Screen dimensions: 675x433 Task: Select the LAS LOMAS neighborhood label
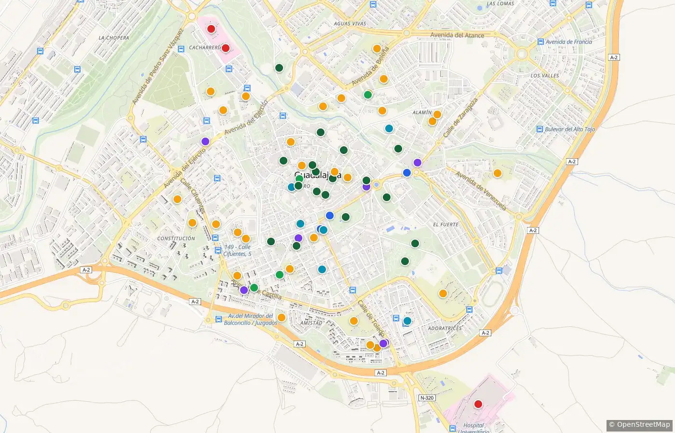(x=500, y=3)
